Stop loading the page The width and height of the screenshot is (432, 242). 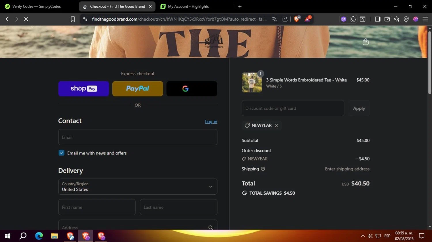(x=26, y=19)
